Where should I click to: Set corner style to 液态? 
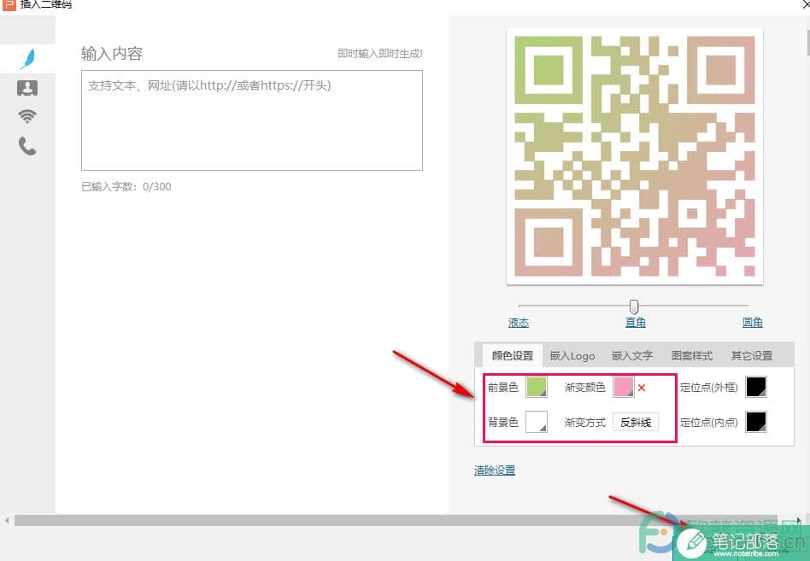point(518,323)
